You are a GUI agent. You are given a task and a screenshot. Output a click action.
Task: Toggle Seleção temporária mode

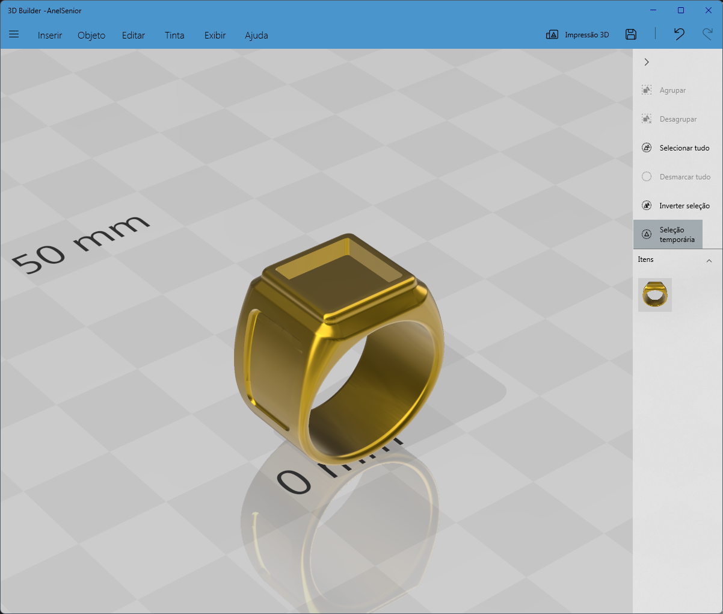pos(668,234)
